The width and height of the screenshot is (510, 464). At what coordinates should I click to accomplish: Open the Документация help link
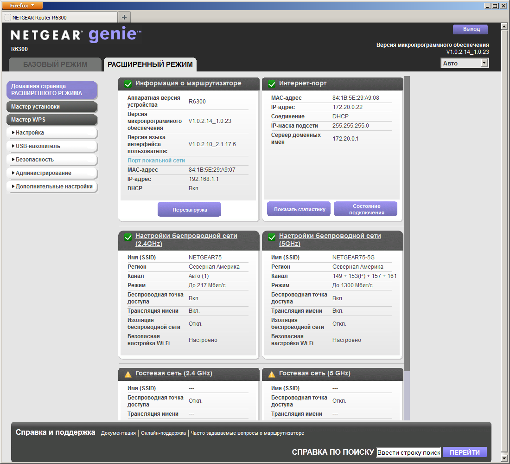click(118, 433)
